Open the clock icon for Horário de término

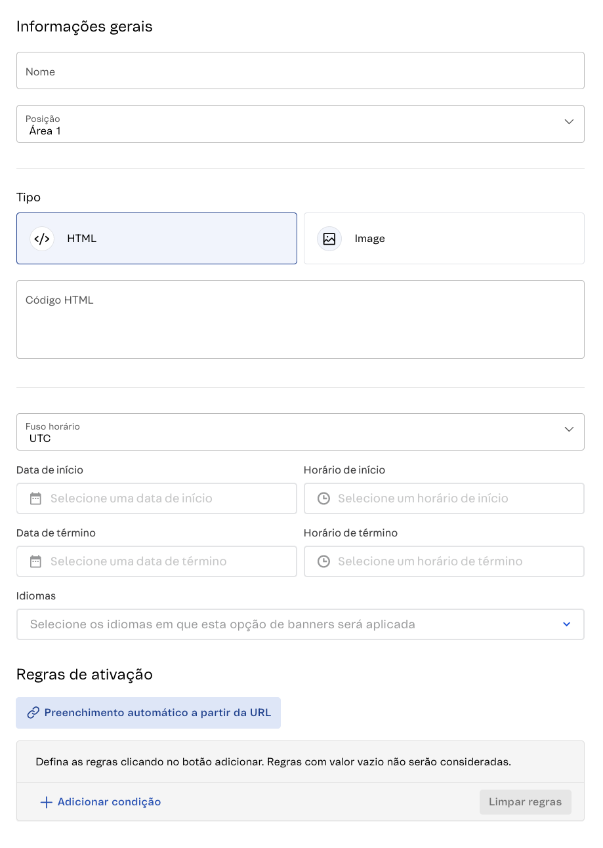click(x=322, y=561)
